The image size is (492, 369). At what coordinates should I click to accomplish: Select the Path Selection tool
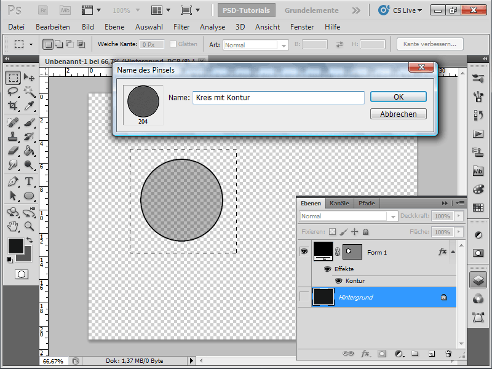(x=13, y=196)
